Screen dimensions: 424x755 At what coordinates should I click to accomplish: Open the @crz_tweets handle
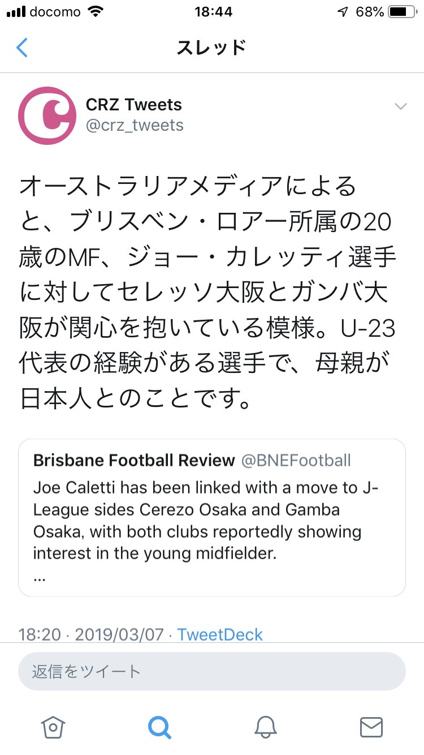coord(135,125)
